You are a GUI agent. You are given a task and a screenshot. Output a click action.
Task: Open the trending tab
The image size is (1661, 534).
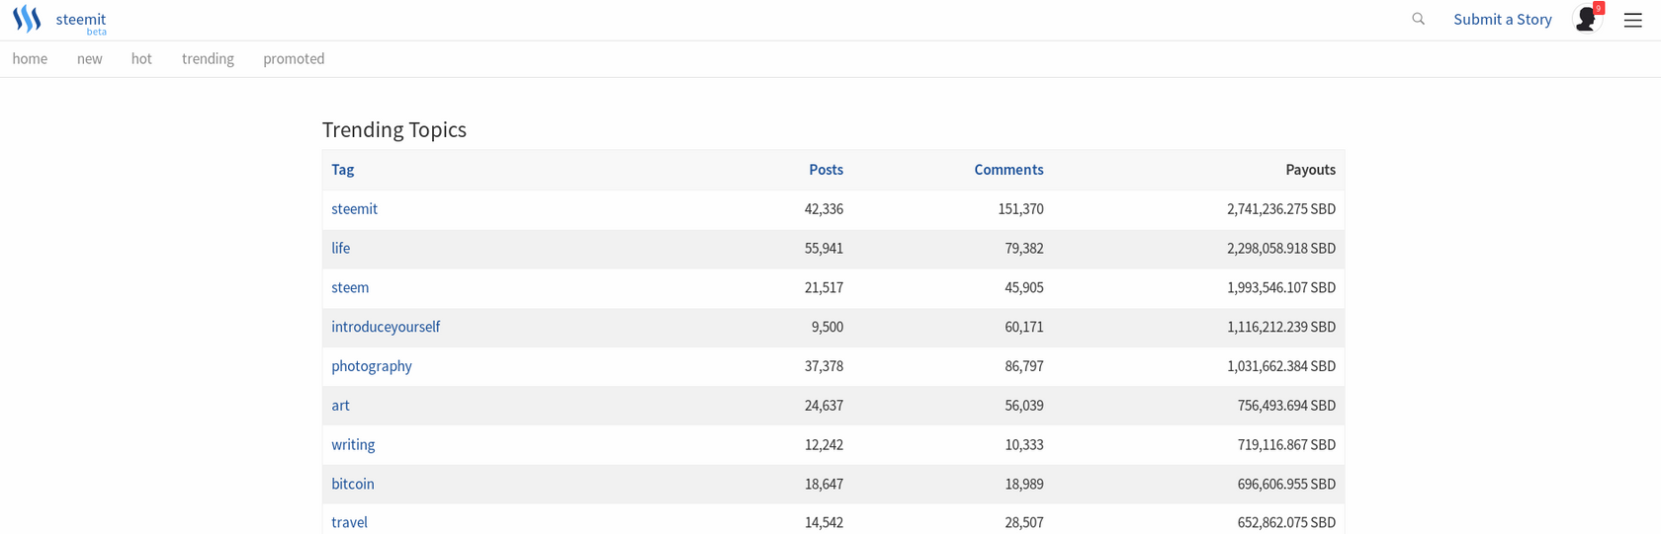[208, 59]
